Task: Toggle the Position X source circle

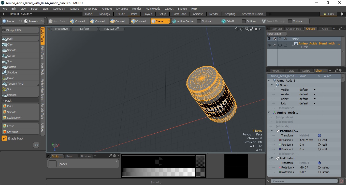Action: coord(319,140)
